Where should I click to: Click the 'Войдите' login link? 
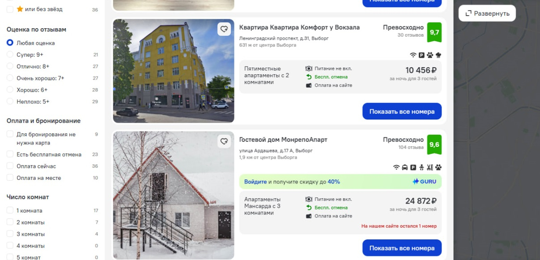[255, 182]
